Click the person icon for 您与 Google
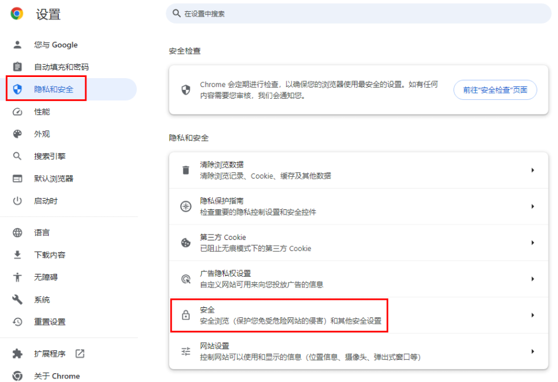The width and height of the screenshot is (558, 382). 17,45
